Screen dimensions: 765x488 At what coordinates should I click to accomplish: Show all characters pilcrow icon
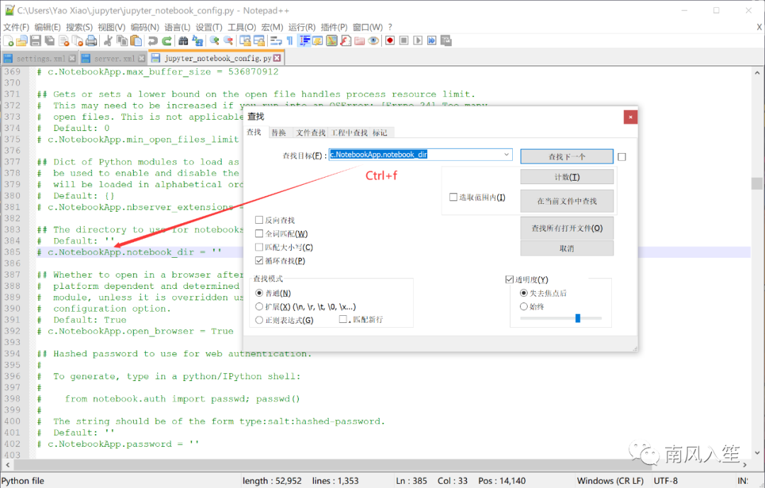point(290,40)
